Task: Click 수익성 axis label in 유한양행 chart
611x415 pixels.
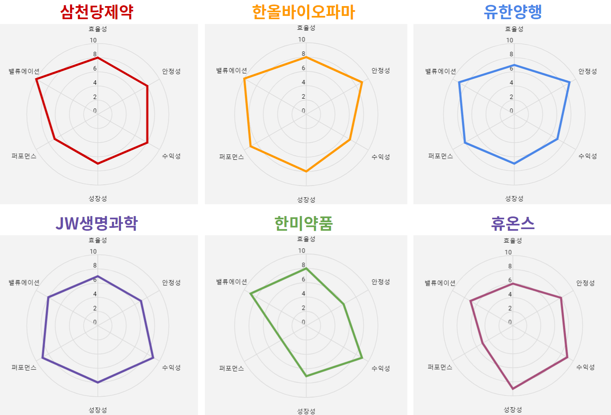Action: click(x=587, y=156)
